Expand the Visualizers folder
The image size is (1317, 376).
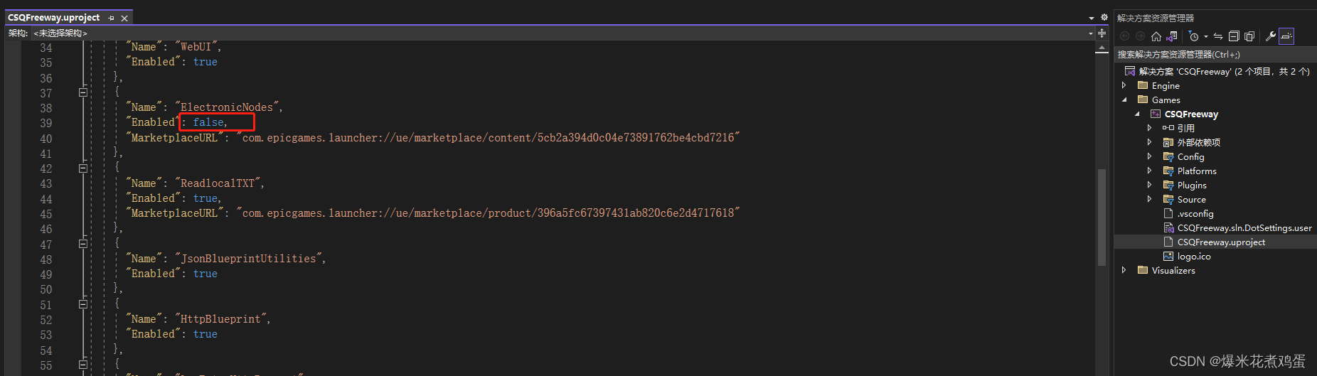(x=1124, y=270)
